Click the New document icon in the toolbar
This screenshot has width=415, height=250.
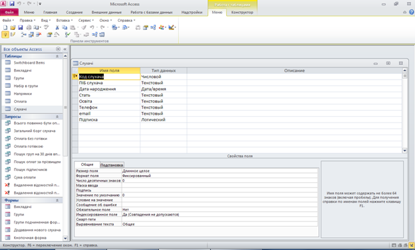pyautogui.click(x=5, y=27)
